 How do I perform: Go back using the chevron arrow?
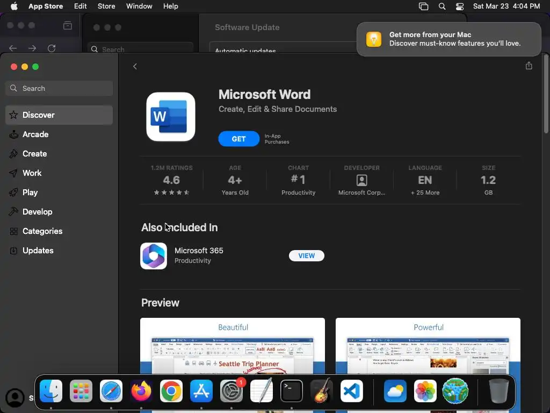click(x=135, y=66)
